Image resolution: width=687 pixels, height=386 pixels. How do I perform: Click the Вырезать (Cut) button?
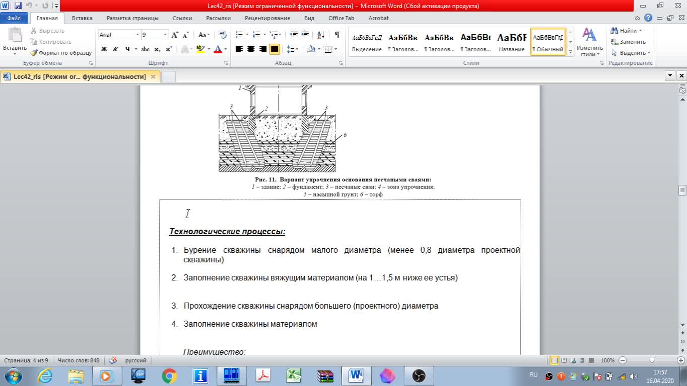point(47,31)
